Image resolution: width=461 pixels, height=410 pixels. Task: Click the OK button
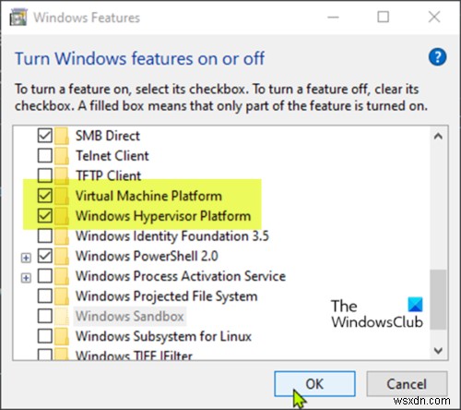[314, 384]
